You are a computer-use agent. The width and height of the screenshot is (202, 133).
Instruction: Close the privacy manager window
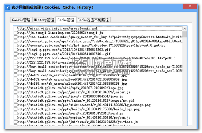190,7
